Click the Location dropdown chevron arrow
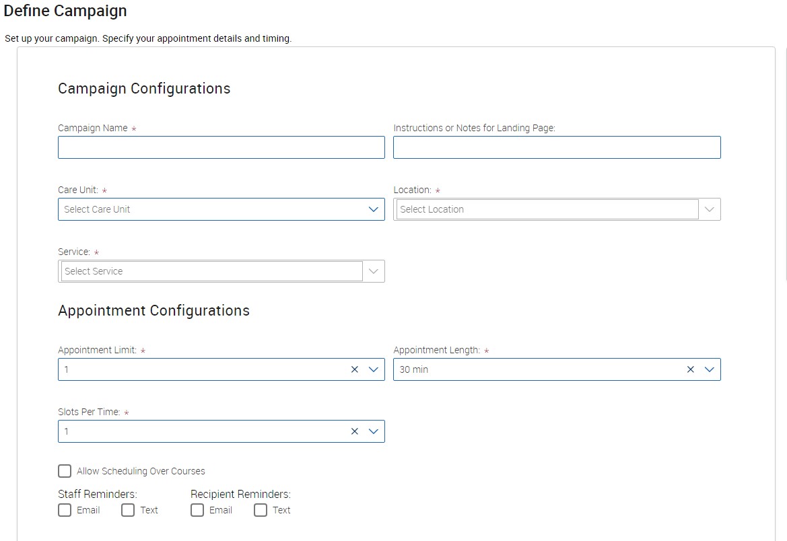 710,209
